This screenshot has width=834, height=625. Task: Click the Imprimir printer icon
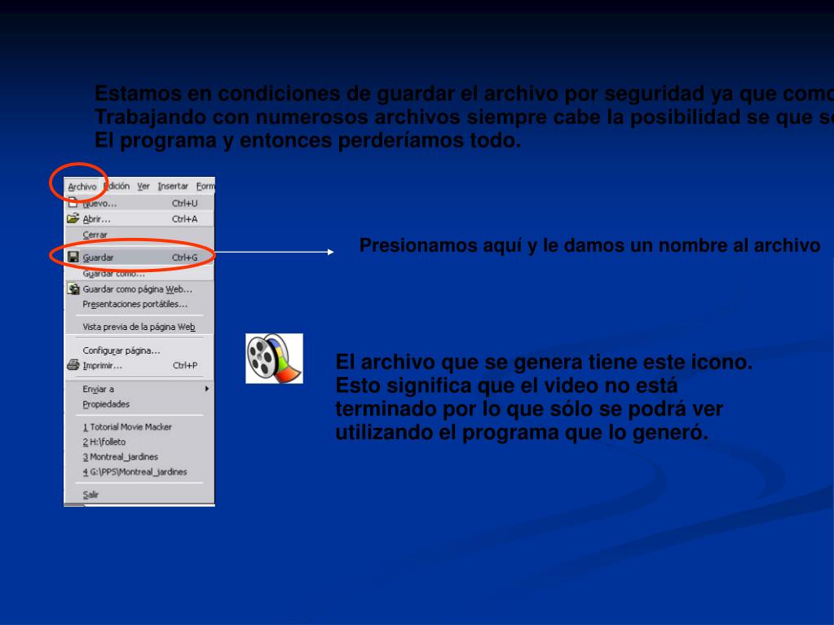click(x=73, y=365)
